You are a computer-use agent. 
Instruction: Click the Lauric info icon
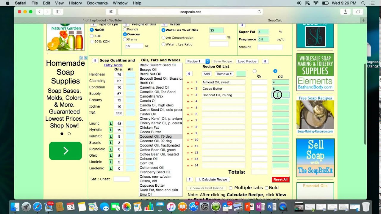(111, 123)
